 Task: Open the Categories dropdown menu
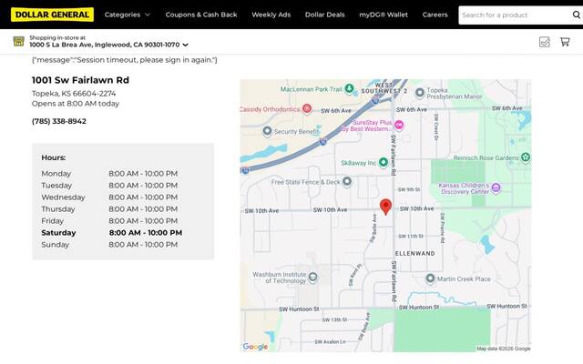coord(128,15)
